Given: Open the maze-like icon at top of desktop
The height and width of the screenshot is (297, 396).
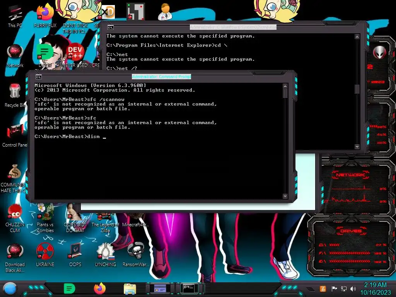Looking at the screenshot, I should 136,12.
